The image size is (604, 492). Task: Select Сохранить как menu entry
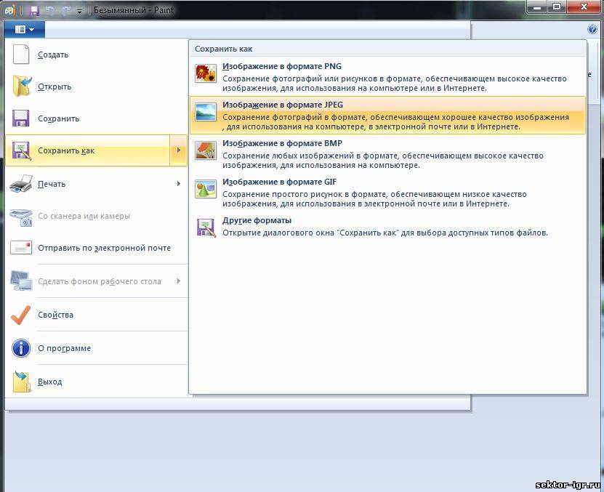[87, 150]
